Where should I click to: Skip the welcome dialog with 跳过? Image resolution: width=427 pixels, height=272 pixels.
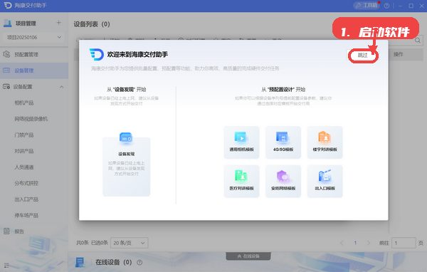pos(363,56)
